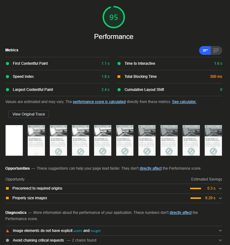Click green status dot next to Speed Index

tap(7, 77)
